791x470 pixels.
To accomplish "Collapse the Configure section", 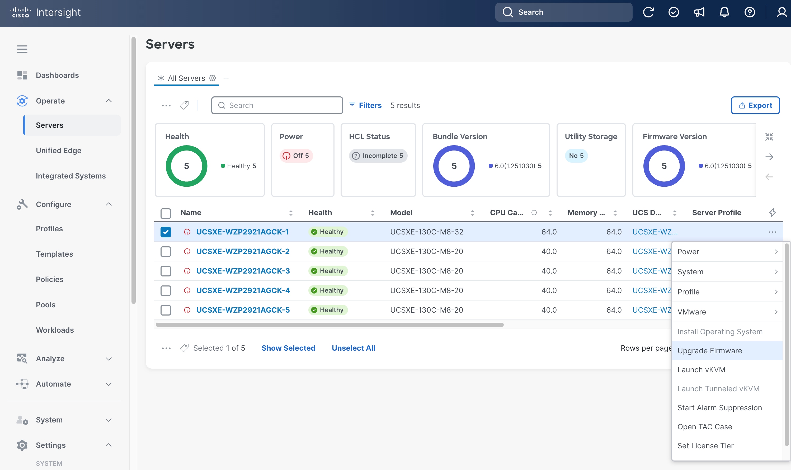I will click(109, 204).
